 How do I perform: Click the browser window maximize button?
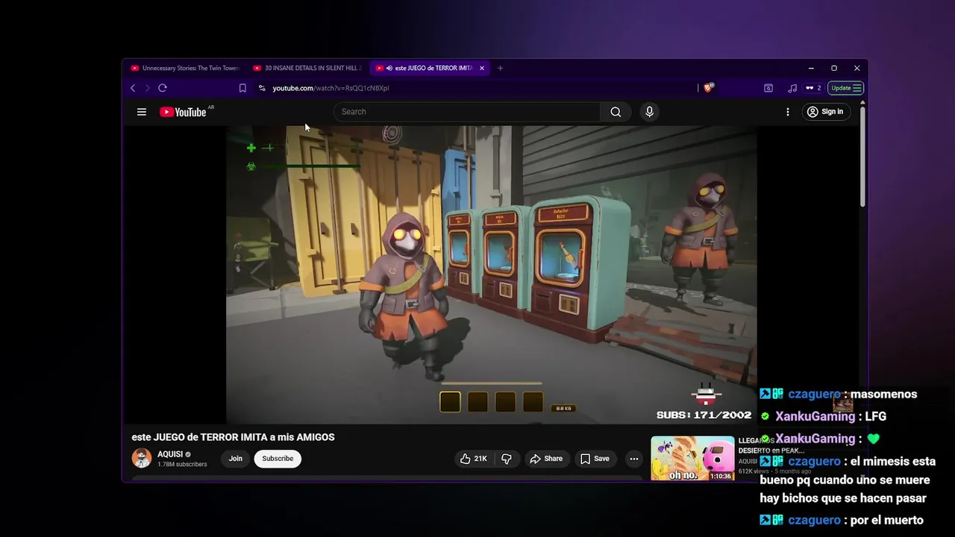coord(834,68)
